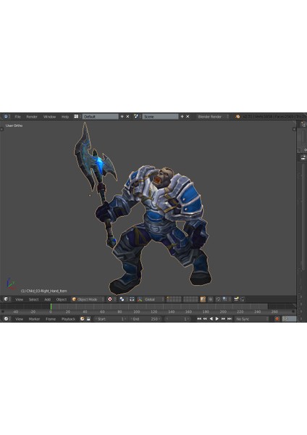
Task: Click the transform orientation axes icon
Action: point(140,299)
